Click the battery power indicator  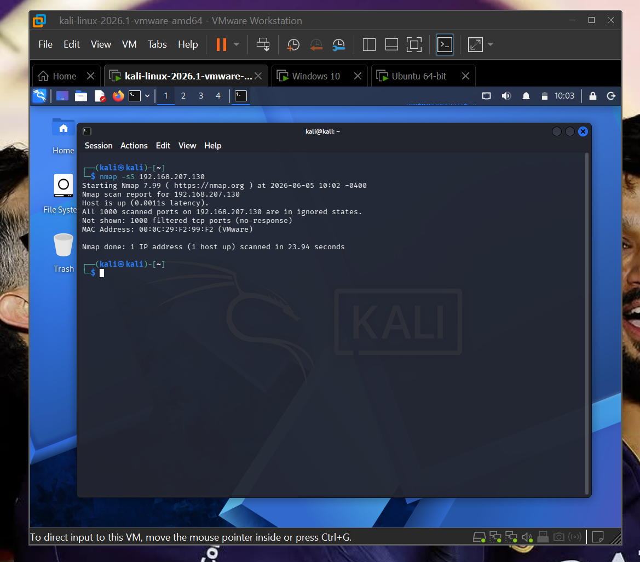(x=545, y=96)
